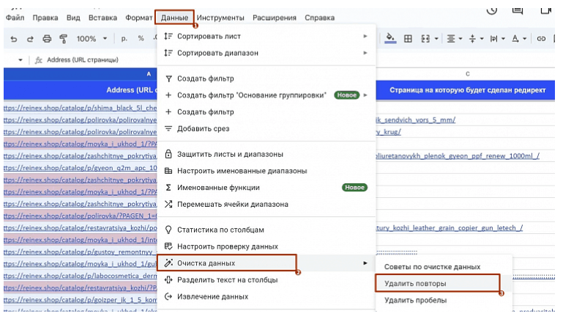
Task: Click the merge cells icon
Action: coord(427,39)
